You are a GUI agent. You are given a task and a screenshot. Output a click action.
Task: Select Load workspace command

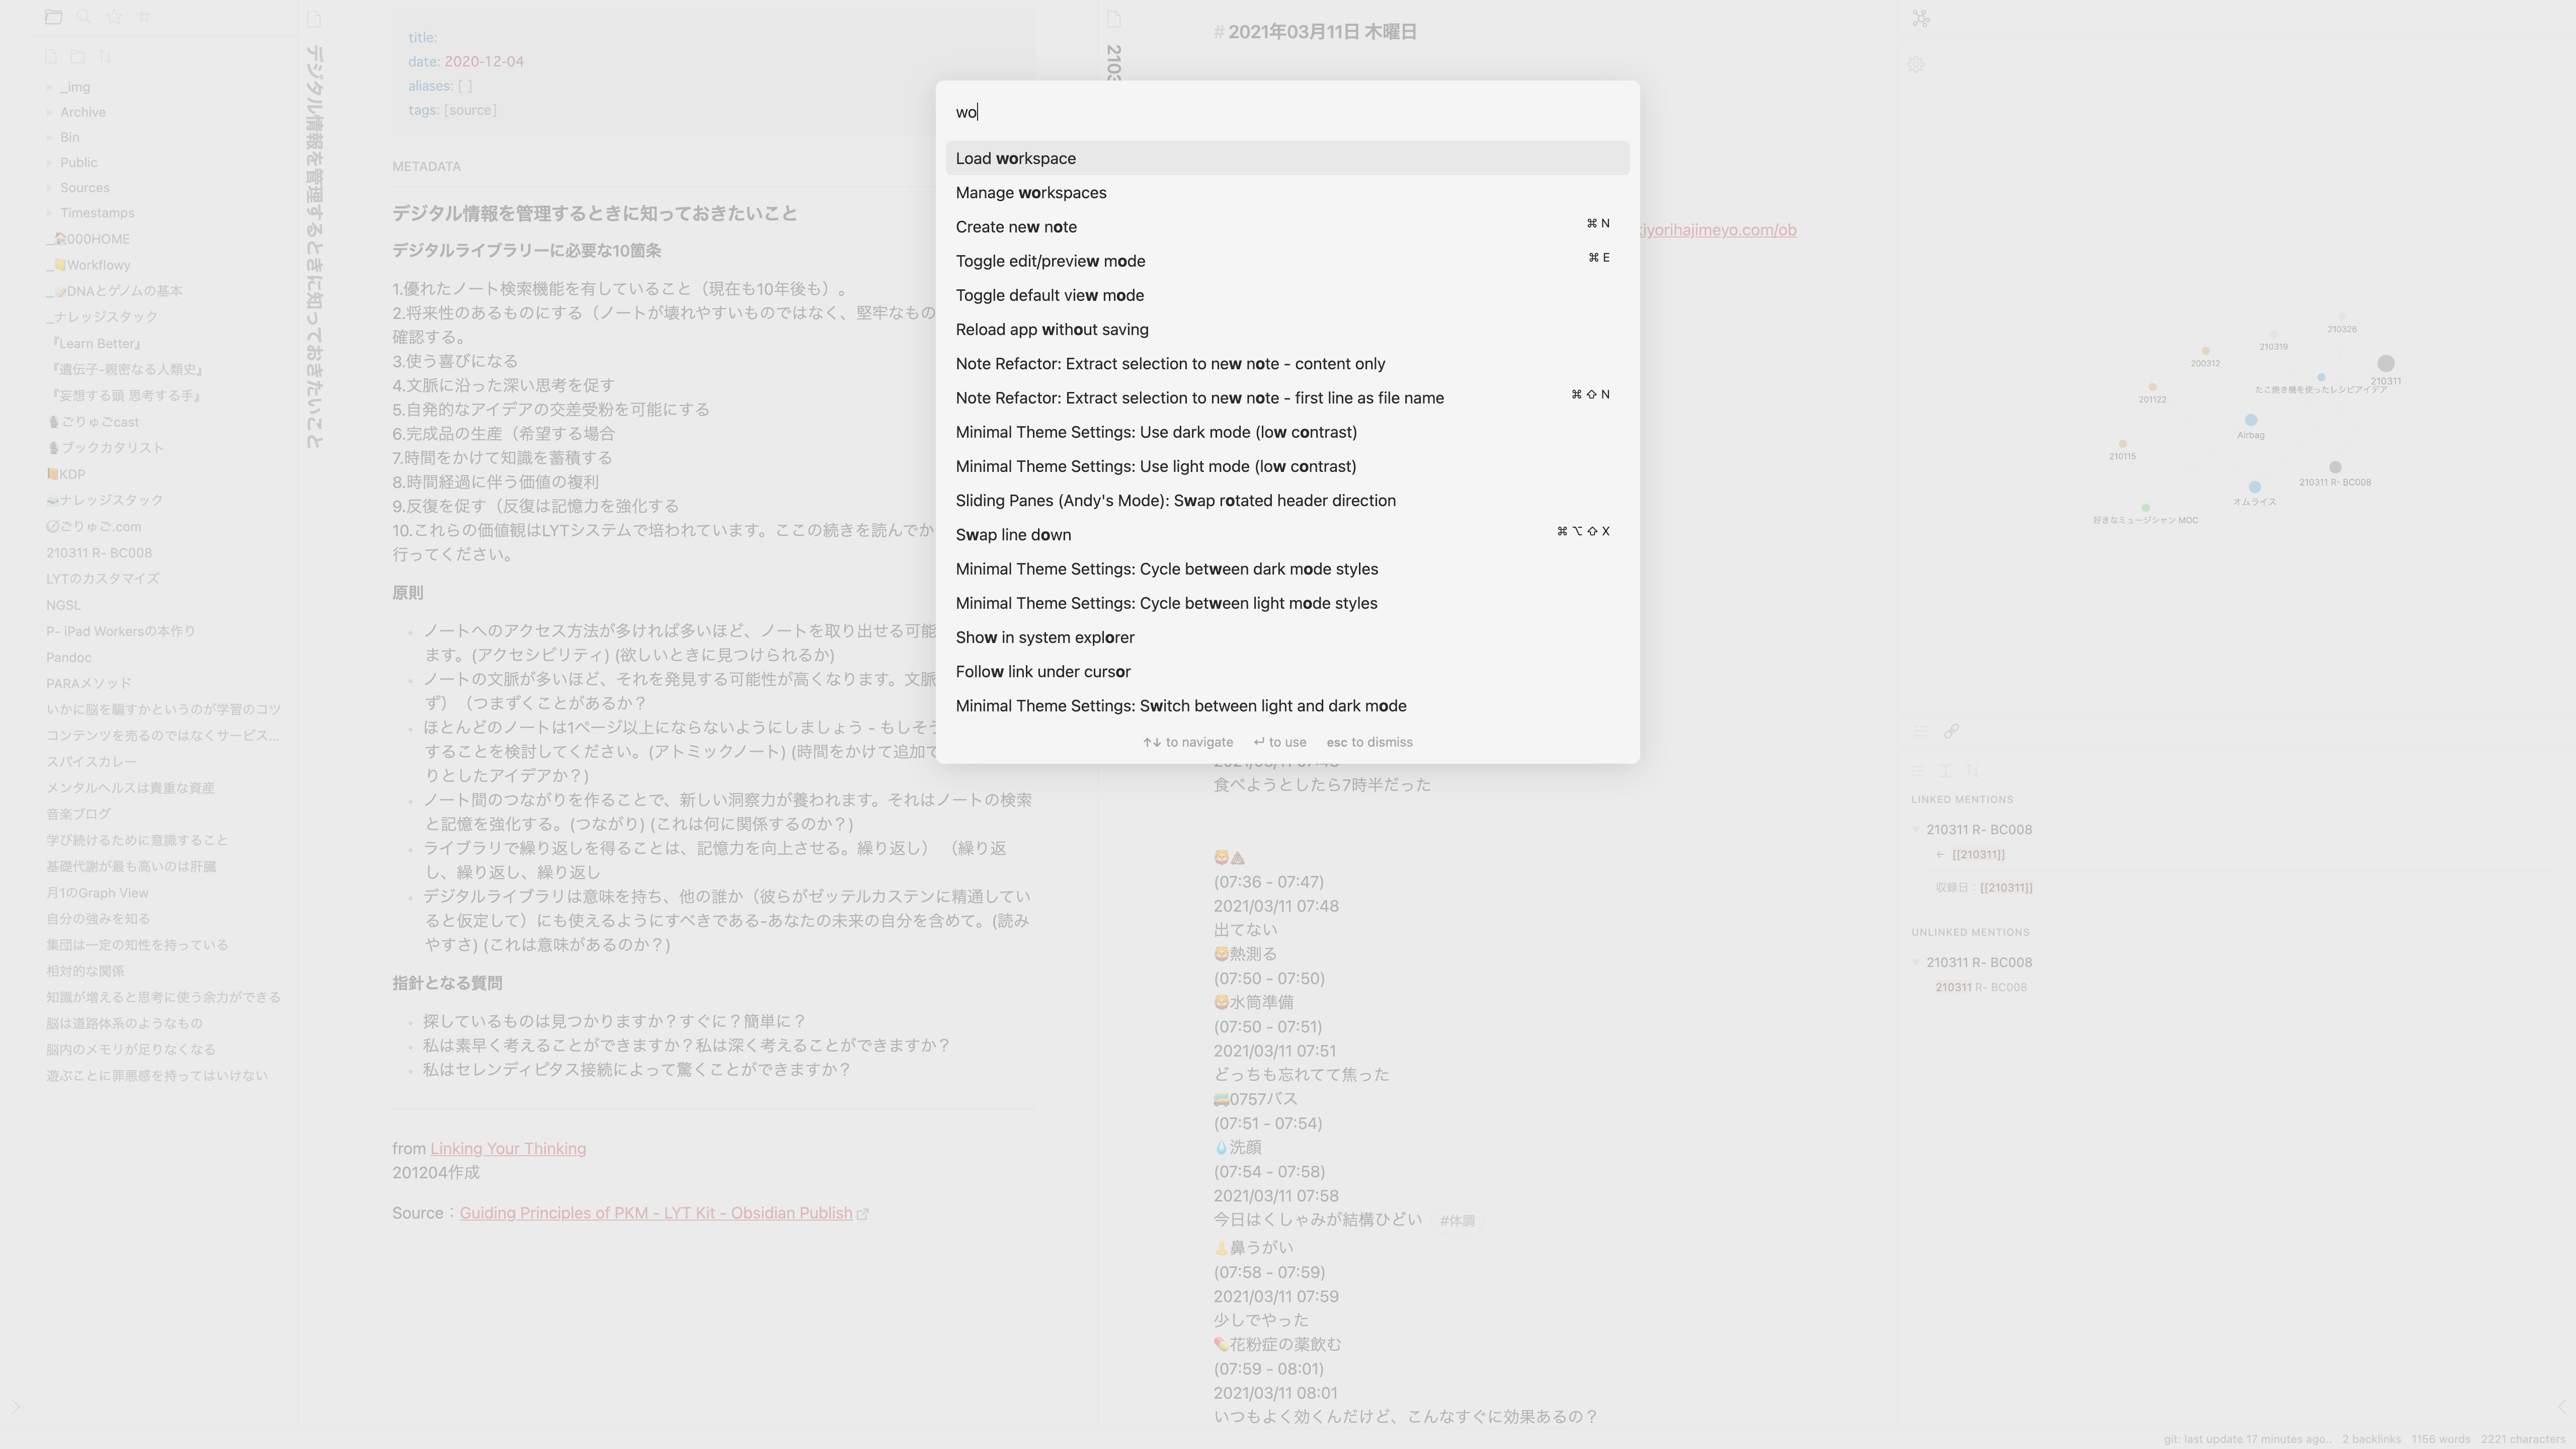coord(1016,158)
